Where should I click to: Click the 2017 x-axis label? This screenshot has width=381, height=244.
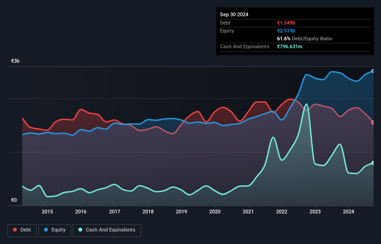point(115,212)
